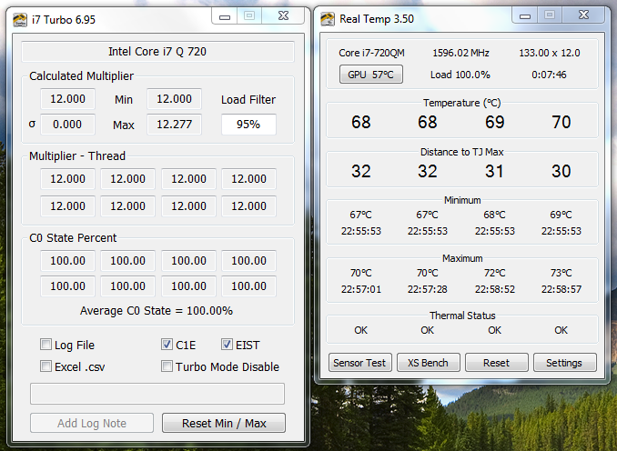Image resolution: width=617 pixels, height=451 pixels.
Task: Close the Real Temp window
Action: (584, 15)
